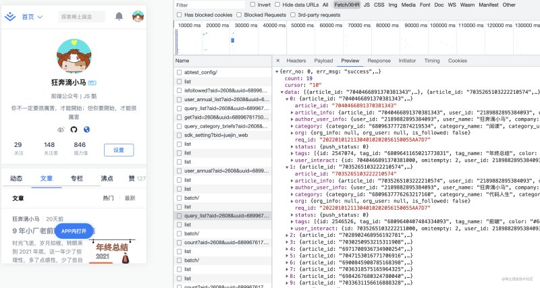Click the large profile avatar picture
Image resolution: width=540 pixels, height=288 pixels.
pyautogui.click(x=74, y=56)
